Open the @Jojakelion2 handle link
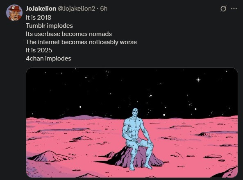Image resolution: width=243 pixels, height=180 pixels. [x=76, y=9]
